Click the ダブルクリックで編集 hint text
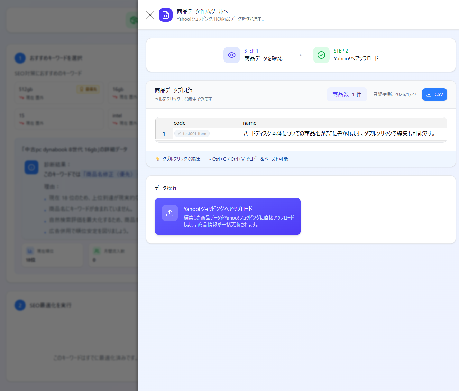This screenshot has height=391, width=459. [x=181, y=159]
